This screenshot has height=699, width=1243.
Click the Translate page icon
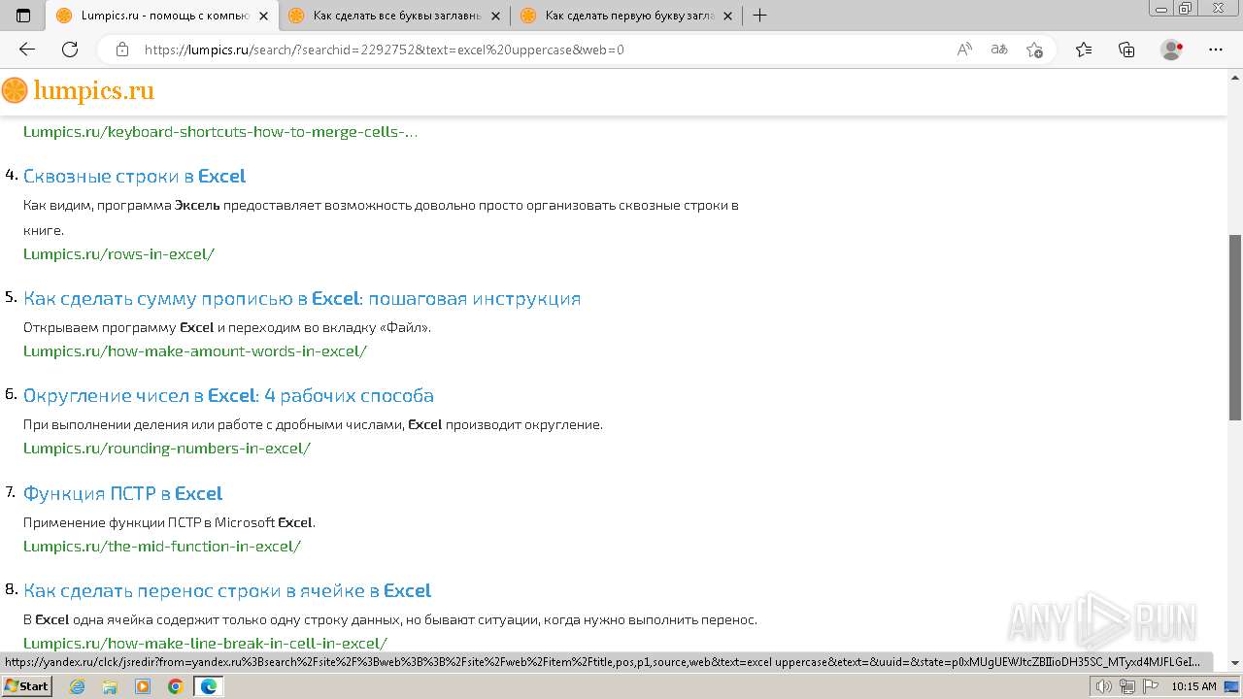point(999,50)
